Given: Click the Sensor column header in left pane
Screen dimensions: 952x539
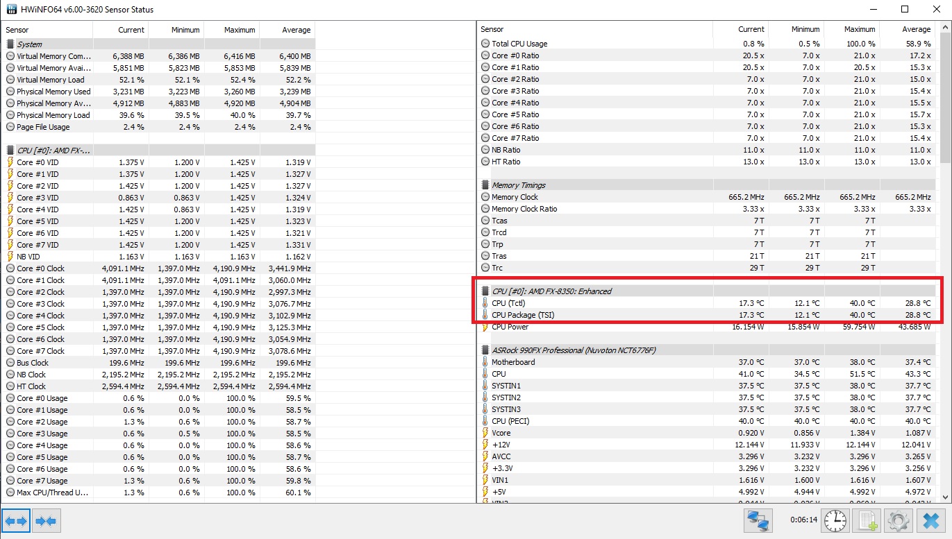Looking at the screenshot, I should (x=47, y=30).
